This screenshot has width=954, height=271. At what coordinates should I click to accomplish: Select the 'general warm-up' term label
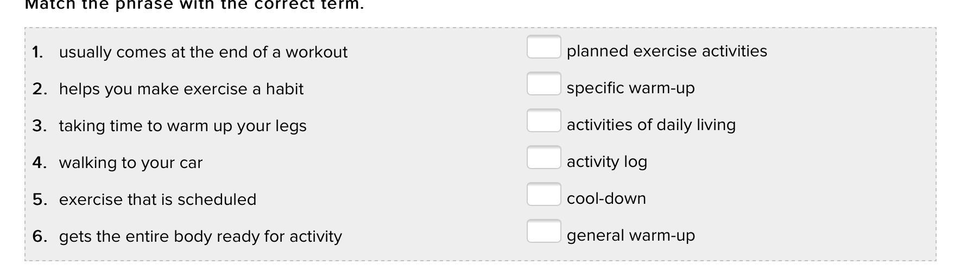(630, 235)
